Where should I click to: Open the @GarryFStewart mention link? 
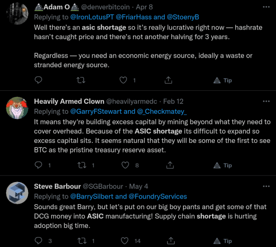tap(96, 112)
